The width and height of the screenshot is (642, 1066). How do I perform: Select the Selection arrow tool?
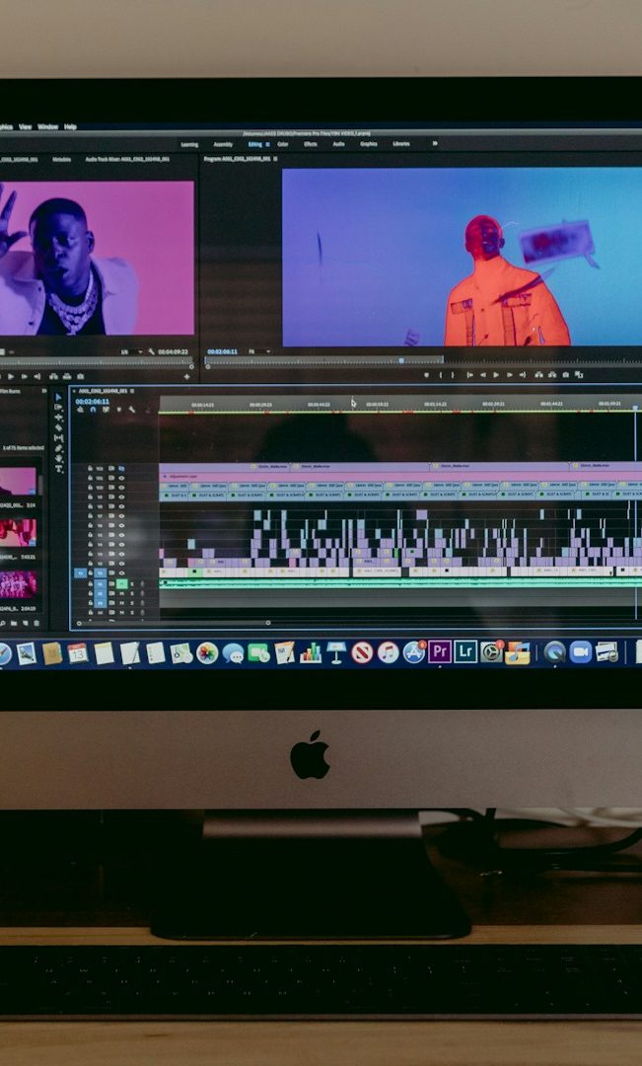pyautogui.click(x=58, y=397)
